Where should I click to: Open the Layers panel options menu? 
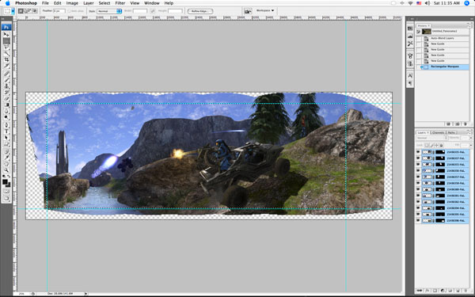click(x=469, y=133)
